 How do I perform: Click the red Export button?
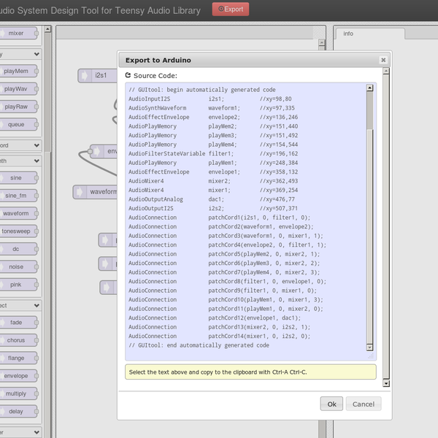coord(230,9)
